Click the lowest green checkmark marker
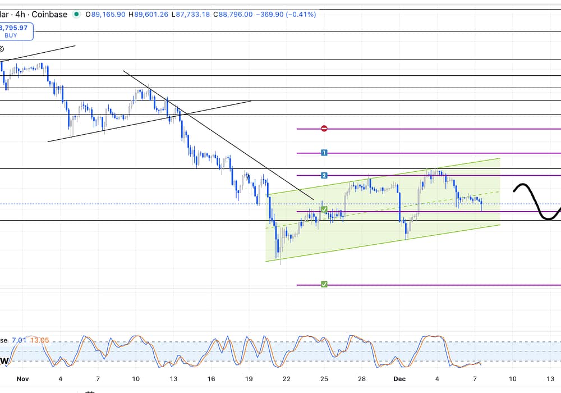Image resolution: width=561 pixels, height=393 pixels. pos(324,285)
